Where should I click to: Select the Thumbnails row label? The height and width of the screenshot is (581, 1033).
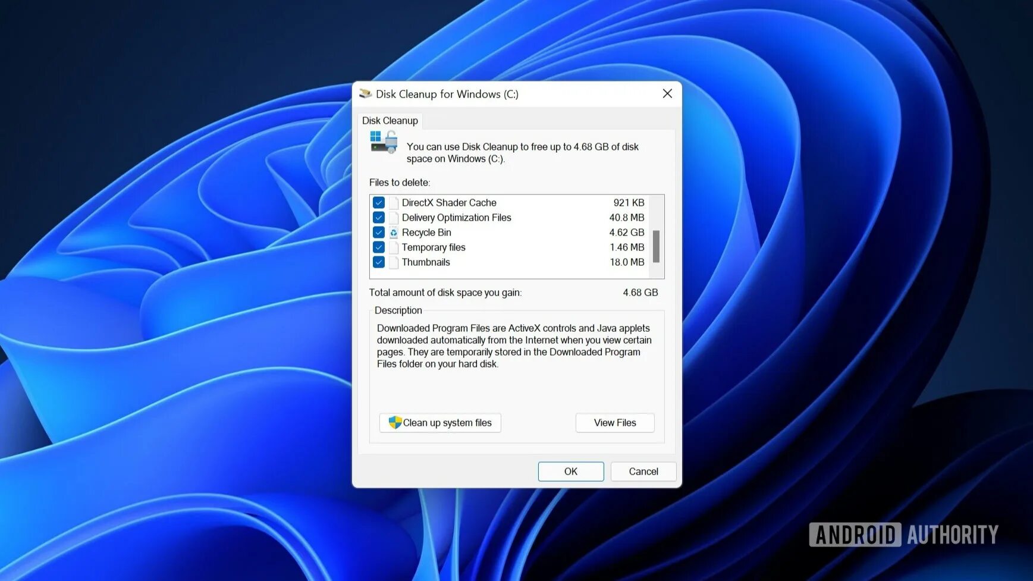tap(426, 262)
